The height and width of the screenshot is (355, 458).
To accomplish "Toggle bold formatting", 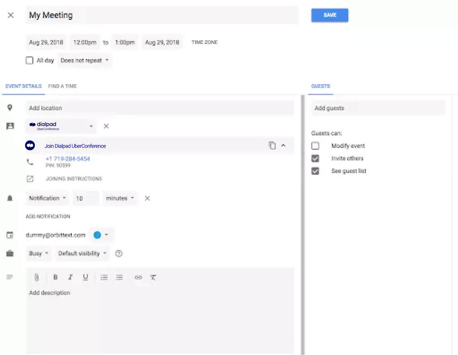I will coord(55,277).
